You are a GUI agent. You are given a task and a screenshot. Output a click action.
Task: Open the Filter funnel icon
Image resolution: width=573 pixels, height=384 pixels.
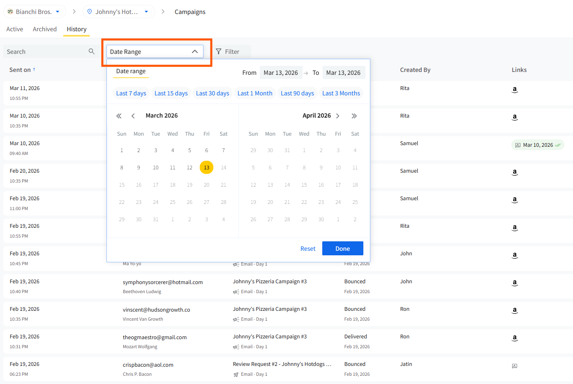[x=219, y=51]
